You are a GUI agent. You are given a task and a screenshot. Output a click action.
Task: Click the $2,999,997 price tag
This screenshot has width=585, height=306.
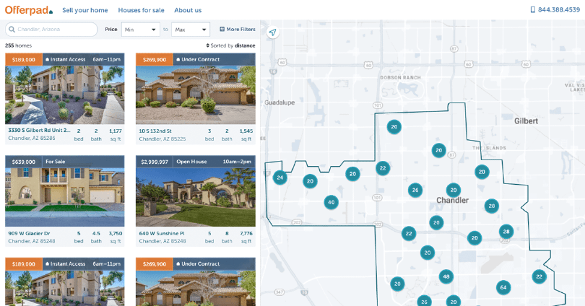point(155,162)
